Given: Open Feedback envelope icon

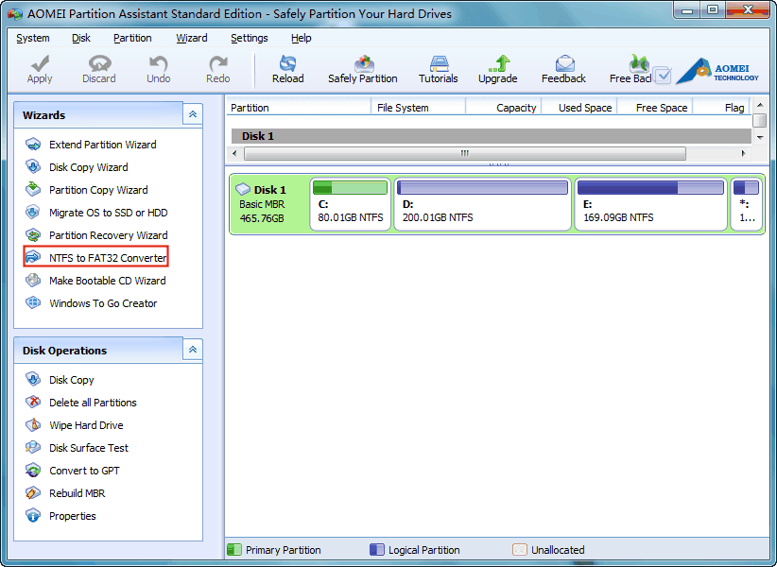Looking at the screenshot, I should pos(565,63).
